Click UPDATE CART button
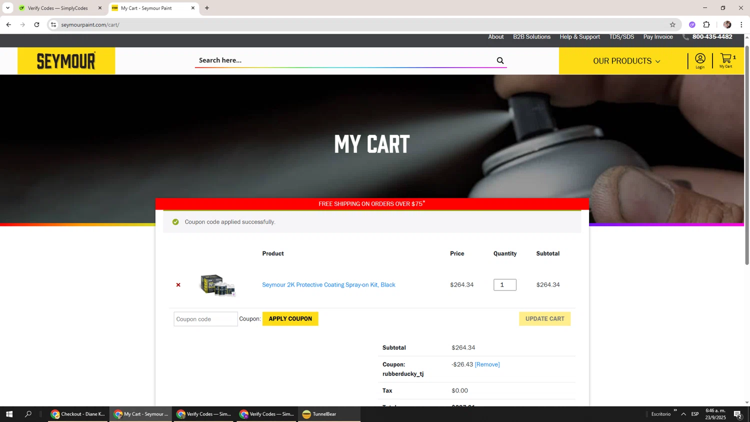The width and height of the screenshot is (750, 422). coord(544,319)
